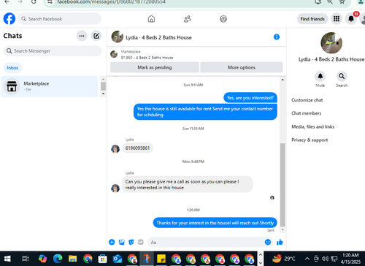Open Task View on taskbar
The image size is (365, 266).
coord(25,259)
